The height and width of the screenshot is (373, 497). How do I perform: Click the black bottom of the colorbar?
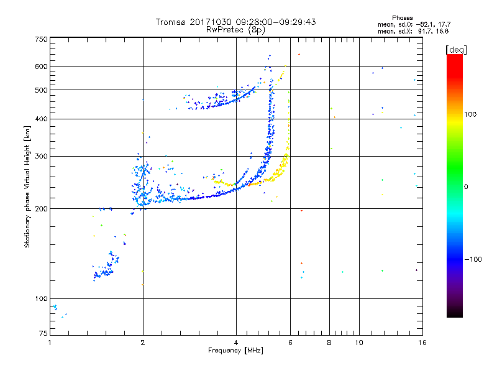click(x=455, y=313)
